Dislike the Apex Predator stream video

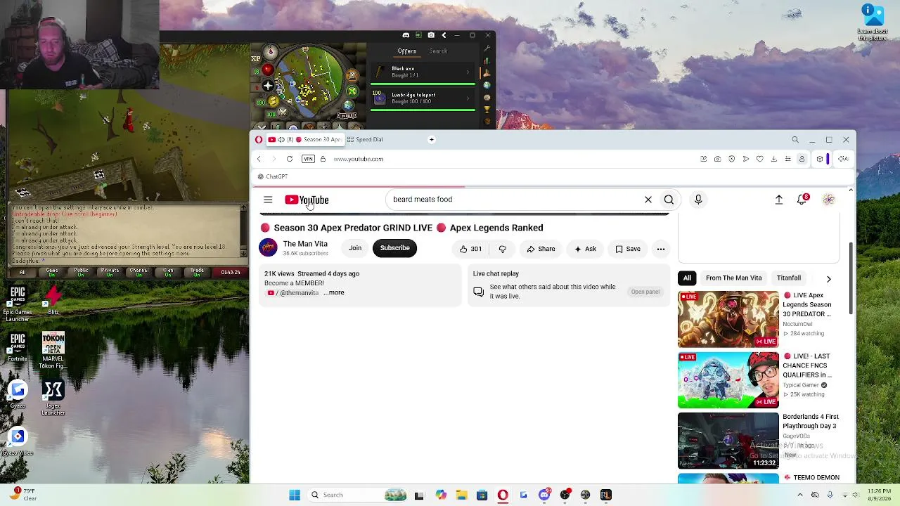point(503,249)
